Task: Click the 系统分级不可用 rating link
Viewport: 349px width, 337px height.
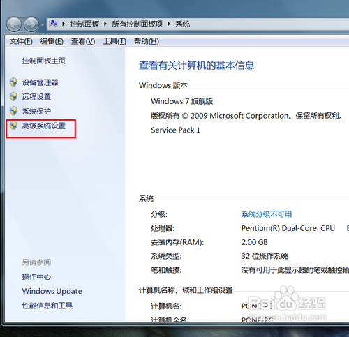Action: coord(267,214)
